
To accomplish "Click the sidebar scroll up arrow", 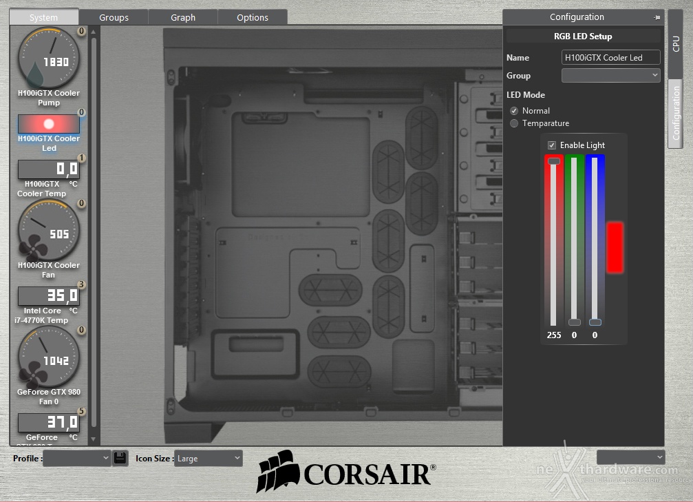I will pyautogui.click(x=94, y=32).
